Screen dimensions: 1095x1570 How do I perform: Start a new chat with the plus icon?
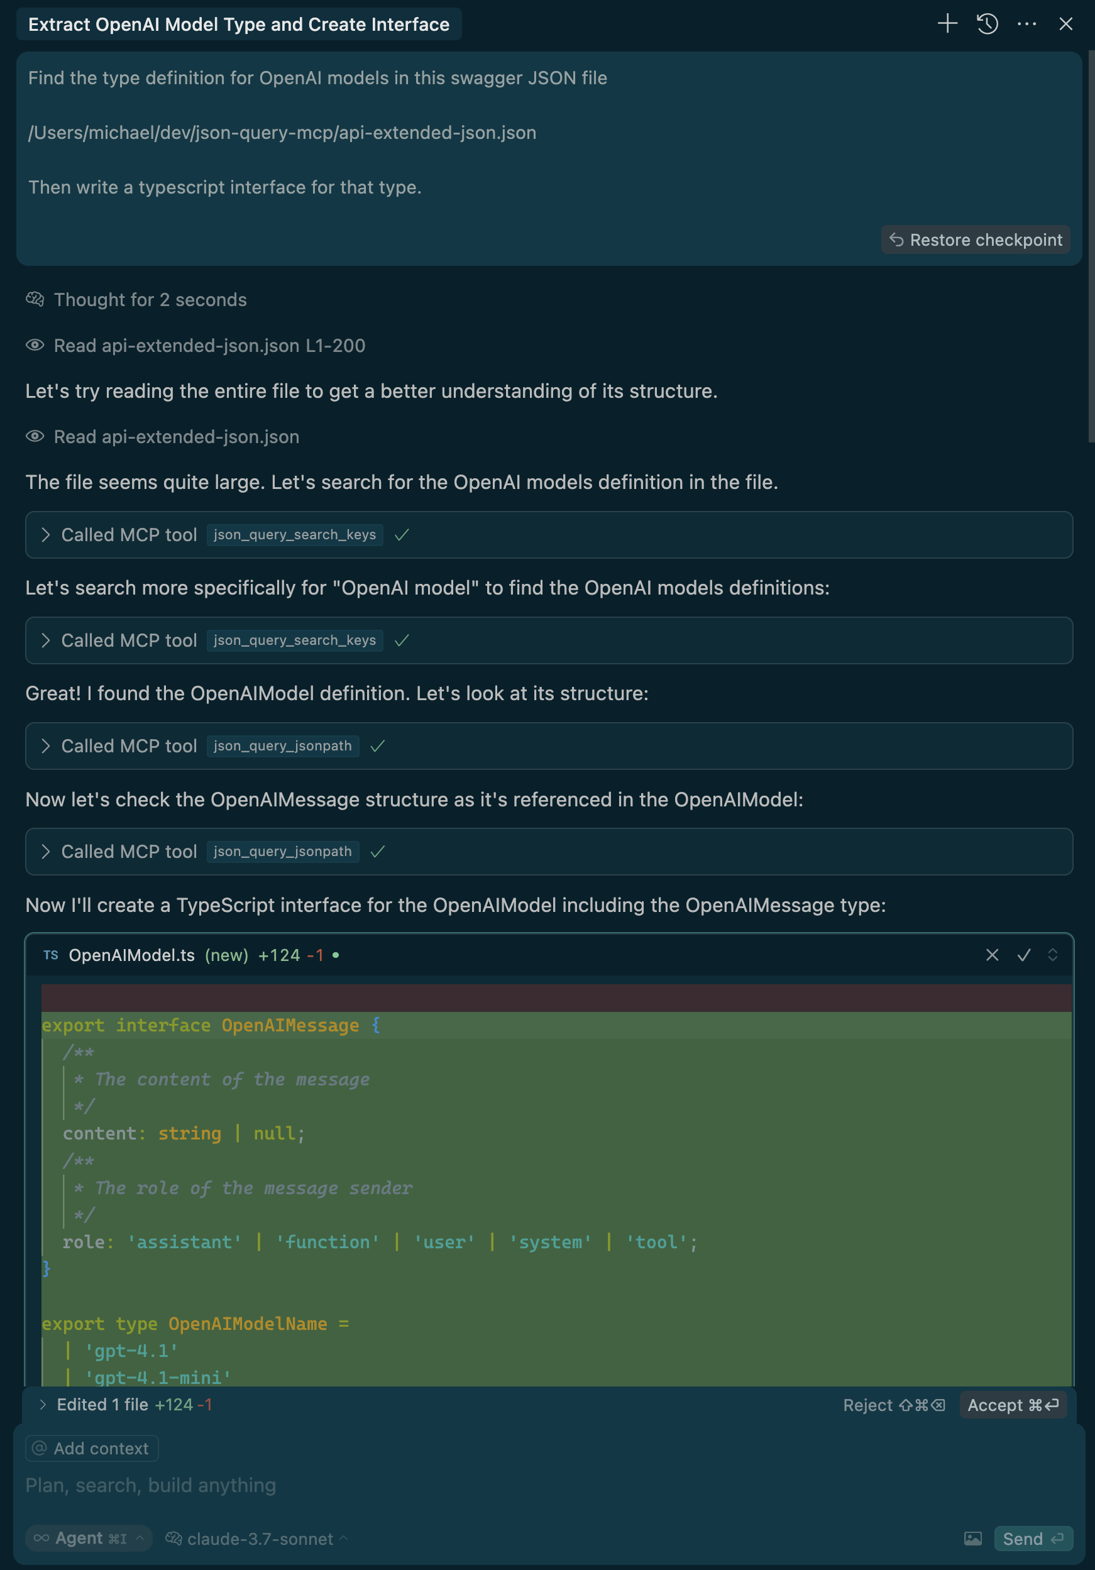pyautogui.click(x=947, y=24)
